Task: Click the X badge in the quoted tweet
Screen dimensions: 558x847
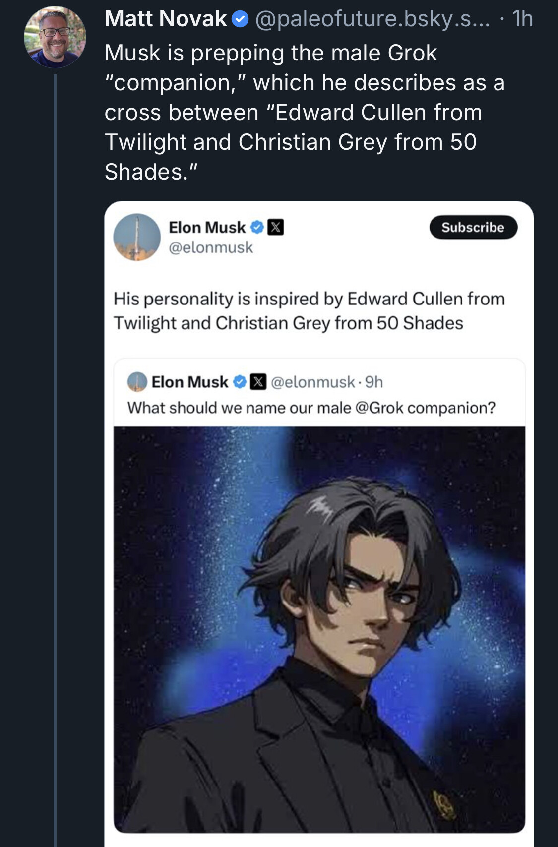Action: (x=258, y=382)
